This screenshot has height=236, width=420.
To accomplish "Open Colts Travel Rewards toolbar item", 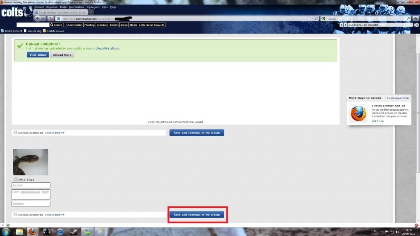I will pos(152,25).
